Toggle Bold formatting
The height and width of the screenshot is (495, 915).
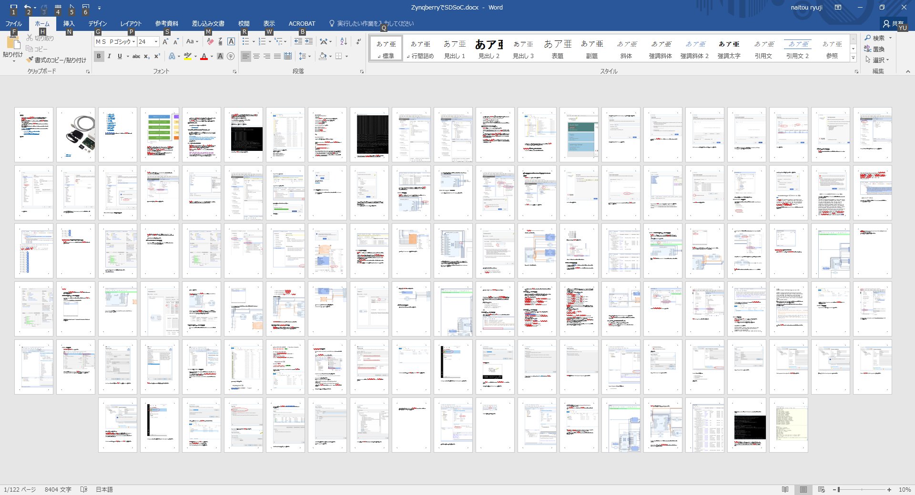(x=99, y=56)
